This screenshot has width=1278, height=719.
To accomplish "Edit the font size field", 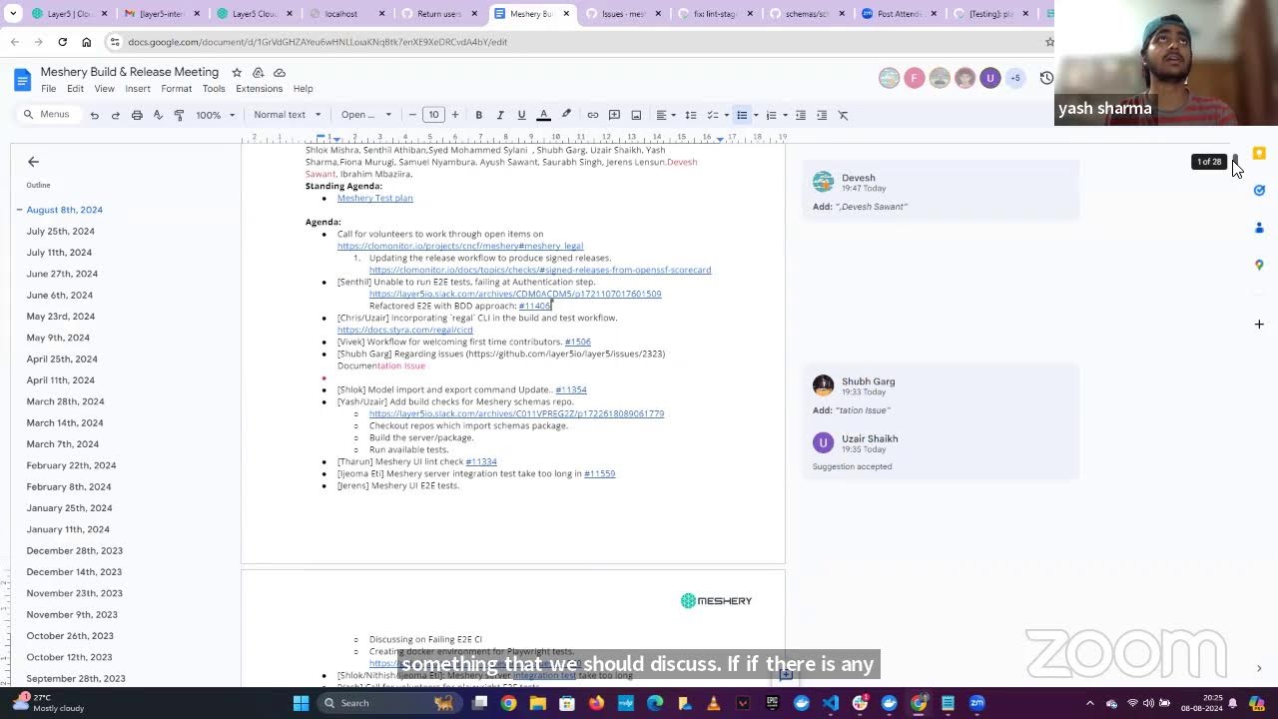I will [x=433, y=115].
